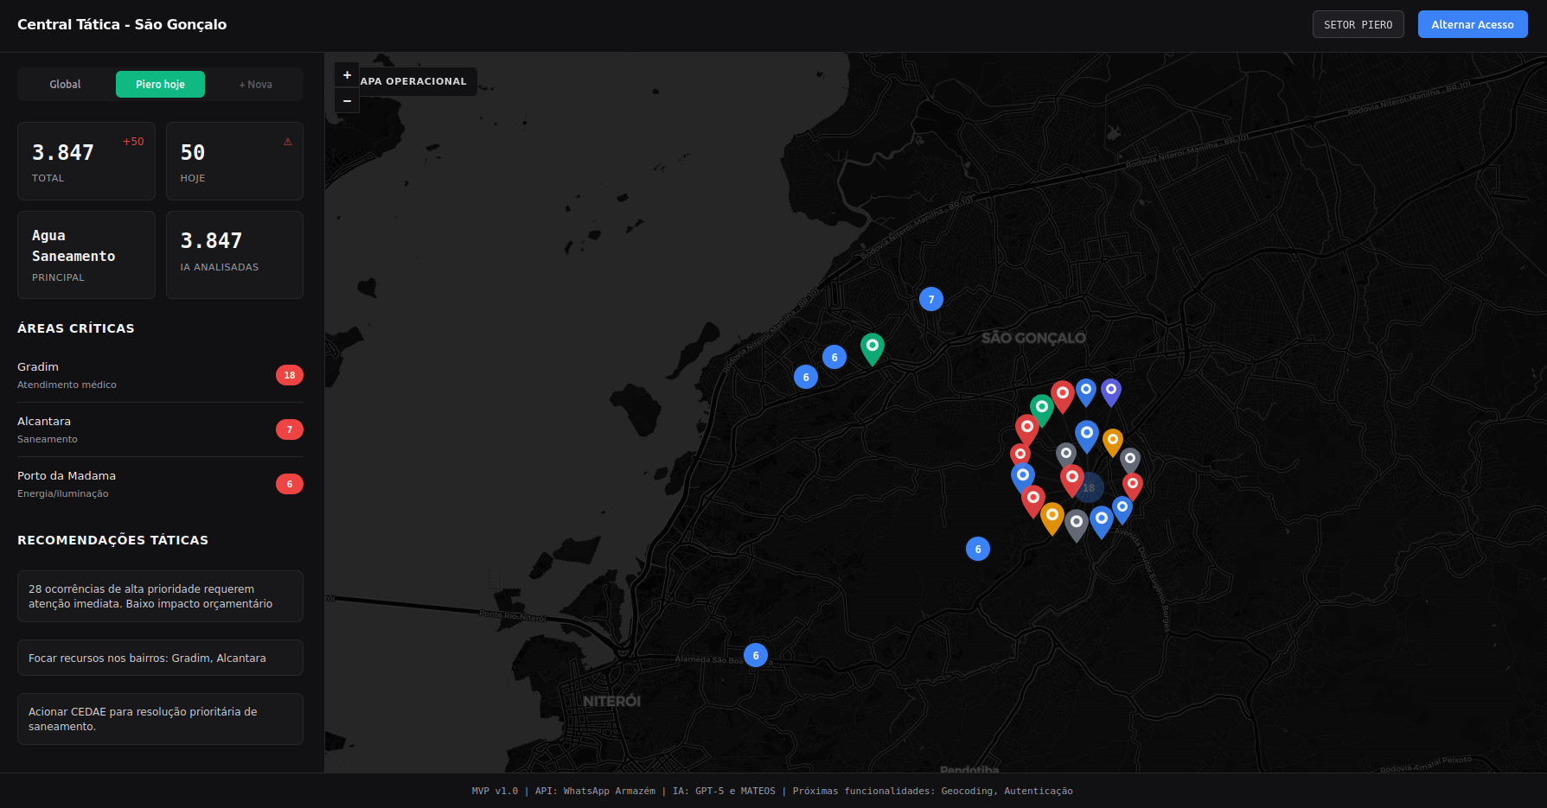Select blue pin directly left of purple pin

[x=1086, y=391]
